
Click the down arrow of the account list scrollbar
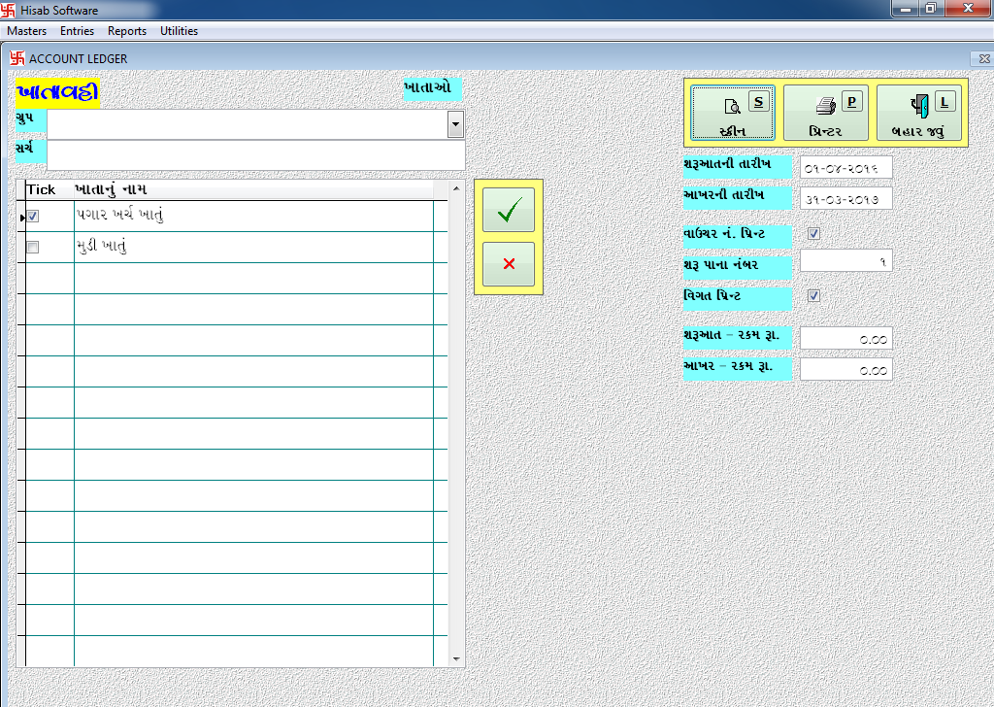pyautogui.click(x=455, y=658)
